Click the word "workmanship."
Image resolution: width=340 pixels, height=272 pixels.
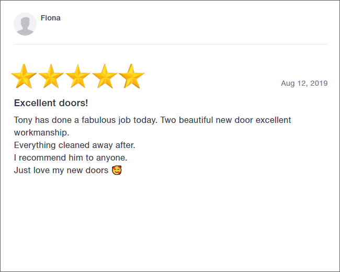click(x=41, y=132)
